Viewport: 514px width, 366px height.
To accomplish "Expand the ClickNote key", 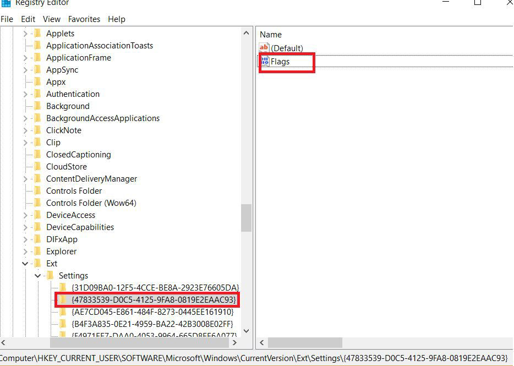I will coord(25,131).
